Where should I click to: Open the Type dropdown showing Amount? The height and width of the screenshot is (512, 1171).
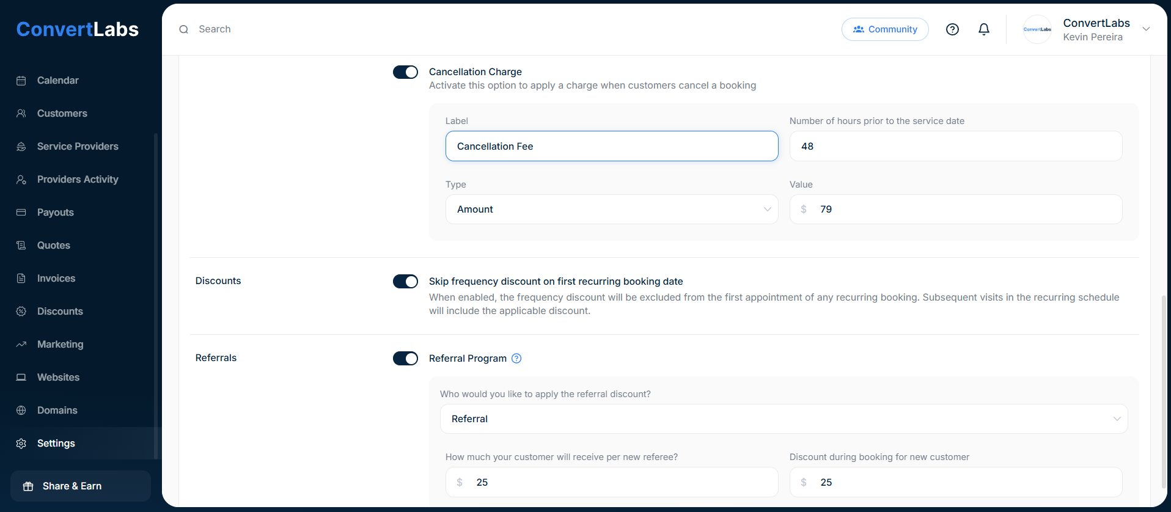click(x=611, y=210)
